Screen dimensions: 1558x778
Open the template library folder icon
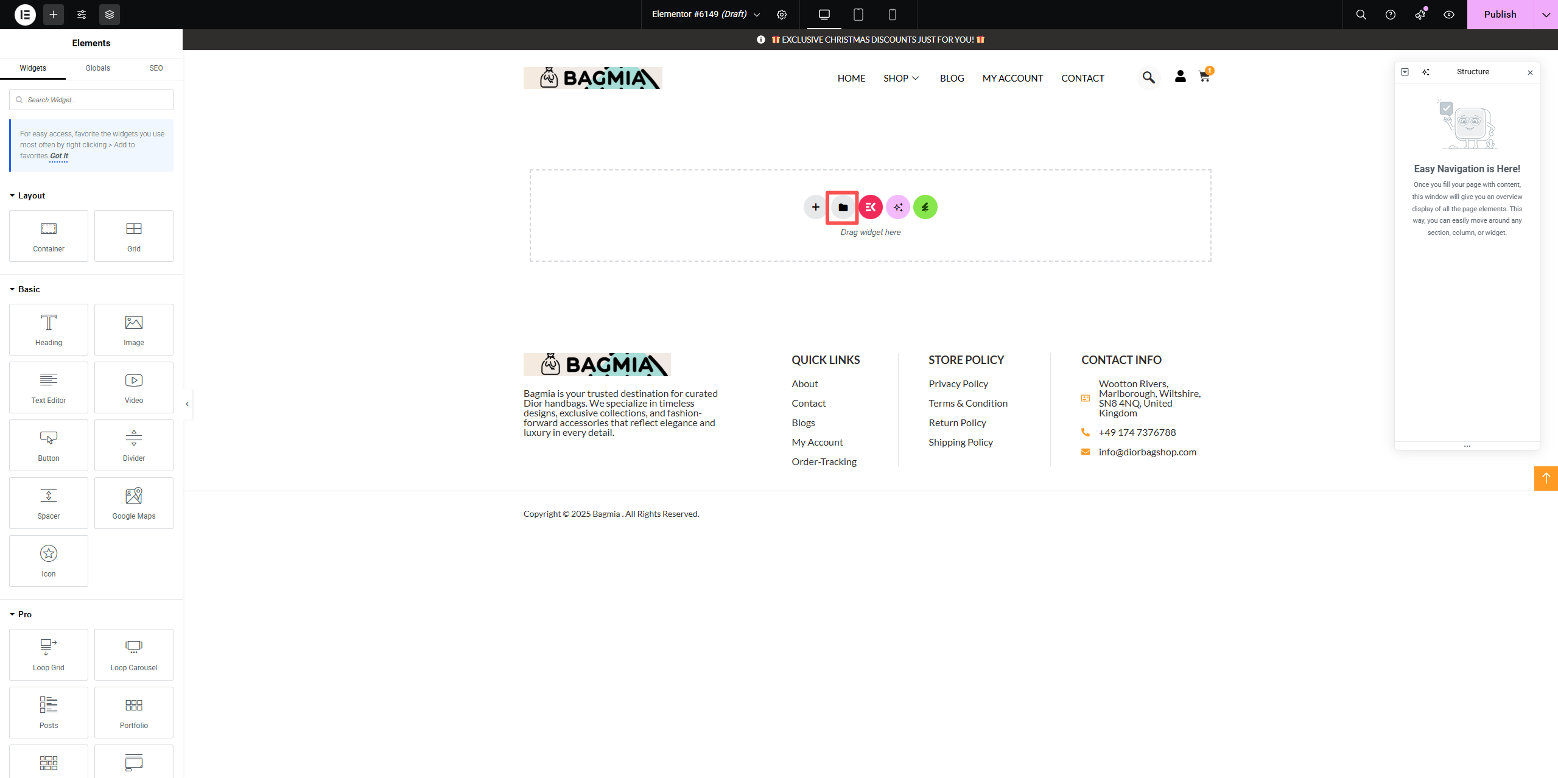[842, 207]
